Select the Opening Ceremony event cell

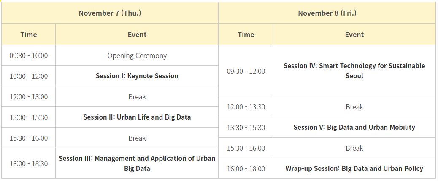[x=137, y=56]
